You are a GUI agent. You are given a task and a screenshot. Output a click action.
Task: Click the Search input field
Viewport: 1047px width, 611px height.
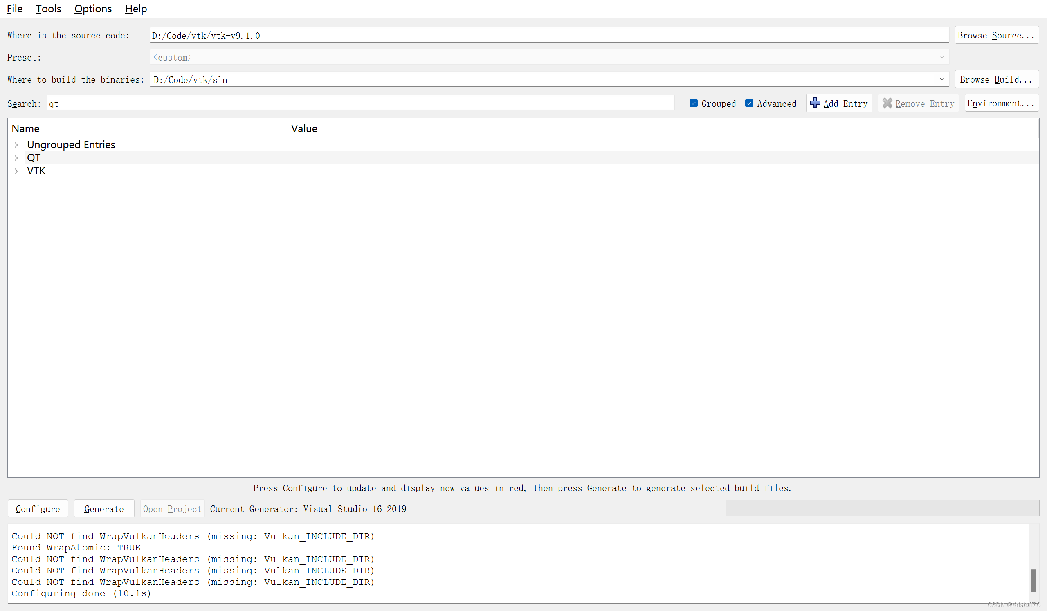pyautogui.click(x=359, y=103)
